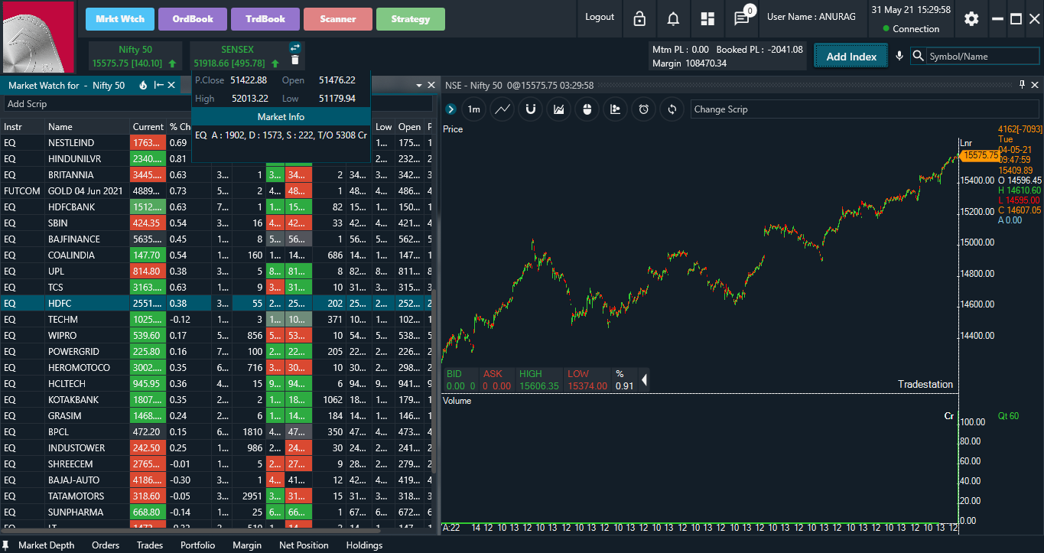
Task: Switch to the Portfolio tab
Action: click(x=197, y=545)
